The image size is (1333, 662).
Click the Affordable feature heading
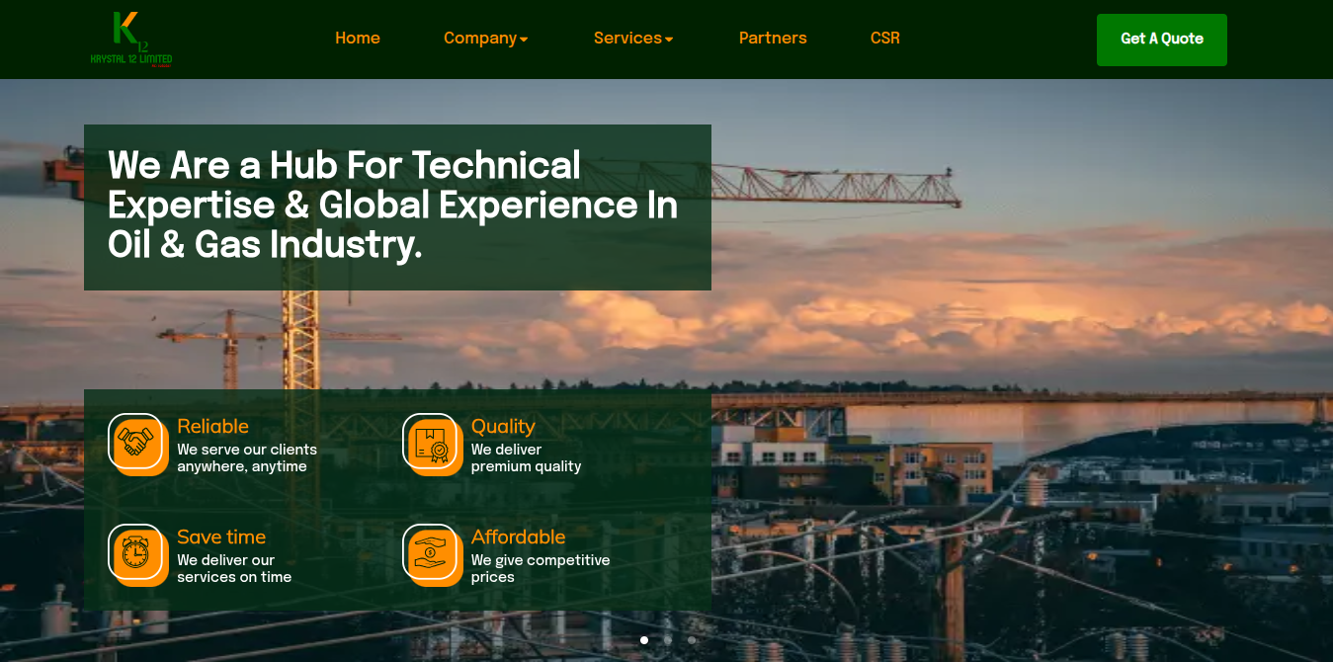click(518, 537)
